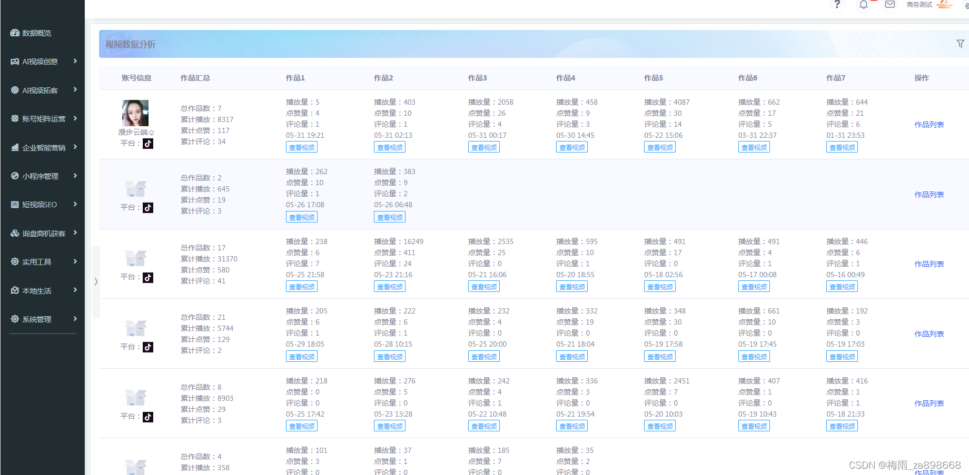Select the 账号矩阵运营 menu label
The image size is (969, 475).
tap(44, 119)
